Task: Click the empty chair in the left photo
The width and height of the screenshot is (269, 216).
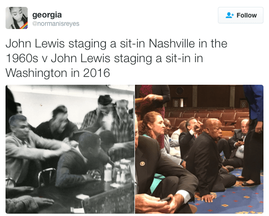Action: [x=47, y=177]
